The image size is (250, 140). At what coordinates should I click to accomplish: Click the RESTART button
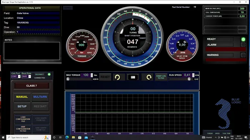(x=40, y=107)
